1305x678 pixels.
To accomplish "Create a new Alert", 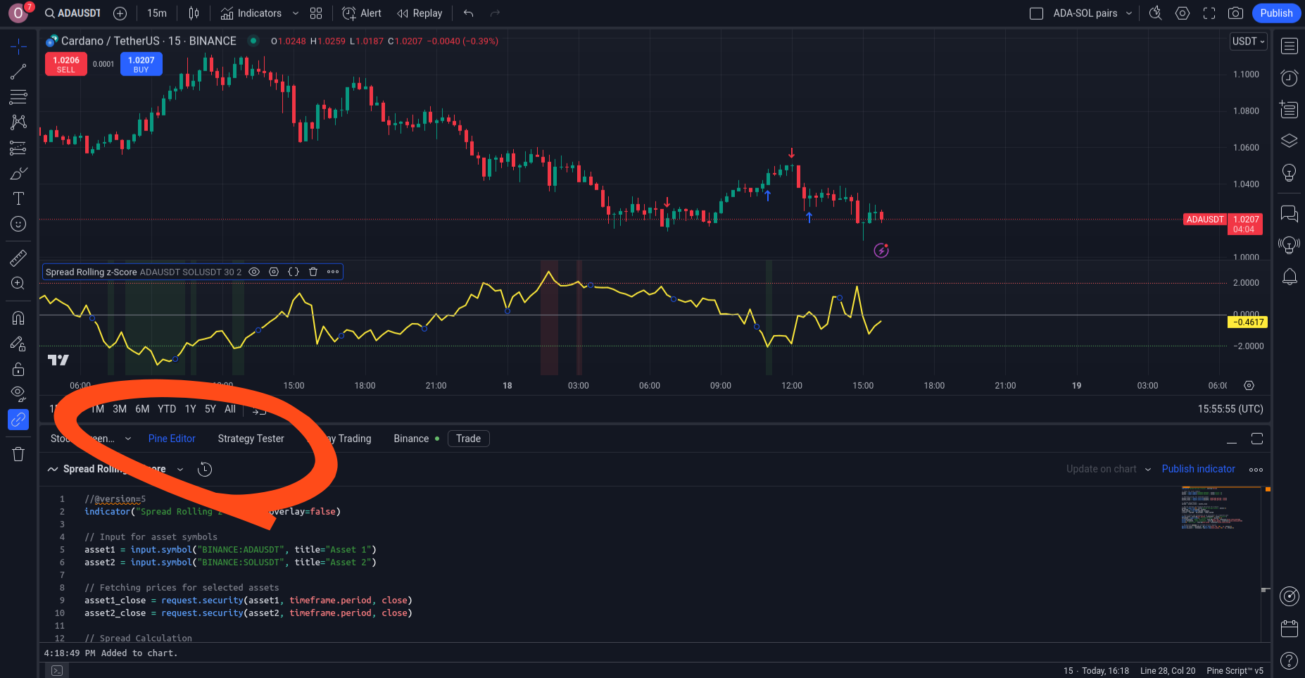I will (362, 13).
